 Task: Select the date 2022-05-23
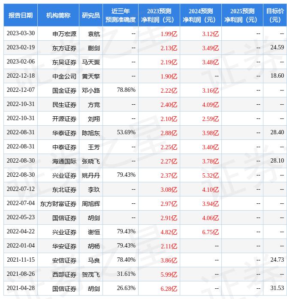point(21,217)
